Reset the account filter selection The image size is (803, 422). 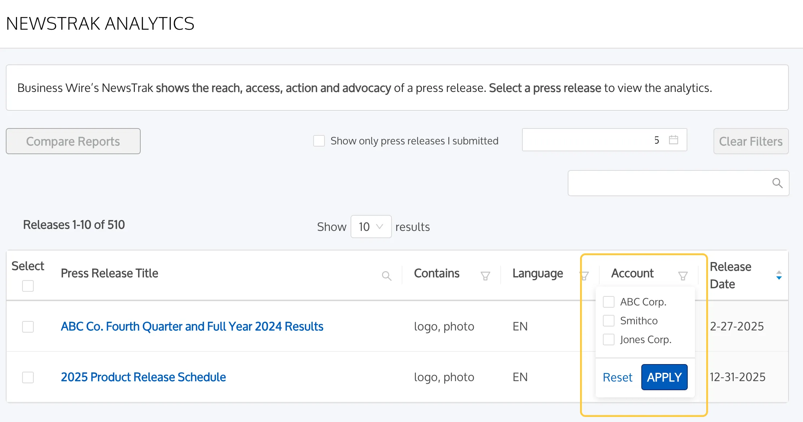click(x=617, y=377)
